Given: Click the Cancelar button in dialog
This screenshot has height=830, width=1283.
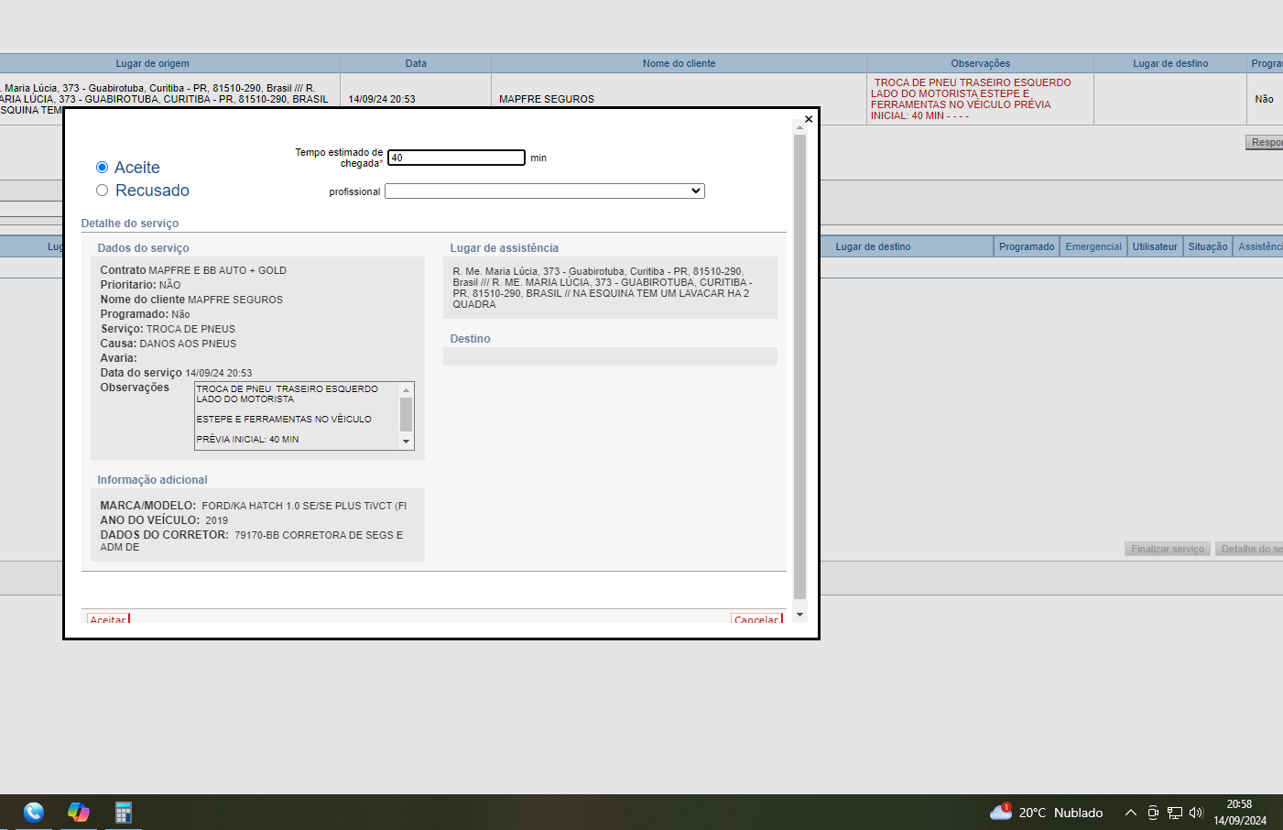Looking at the screenshot, I should click(x=756, y=619).
